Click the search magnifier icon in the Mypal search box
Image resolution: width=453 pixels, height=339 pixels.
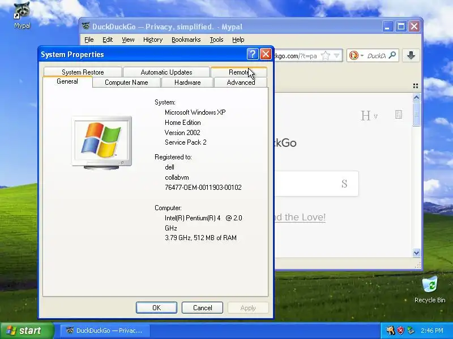pyautogui.click(x=392, y=55)
